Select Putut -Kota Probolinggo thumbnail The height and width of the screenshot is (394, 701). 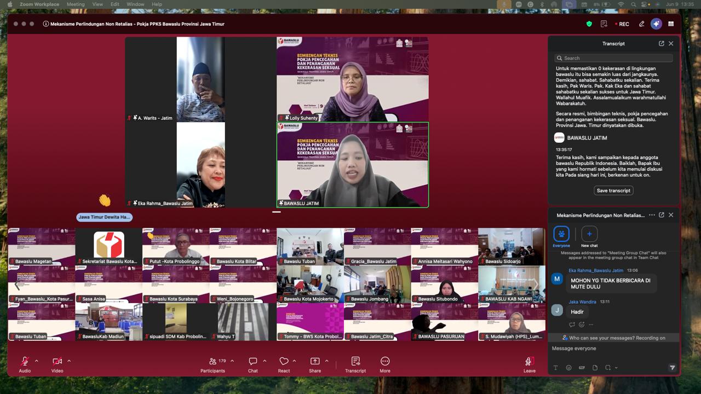click(x=176, y=247)
